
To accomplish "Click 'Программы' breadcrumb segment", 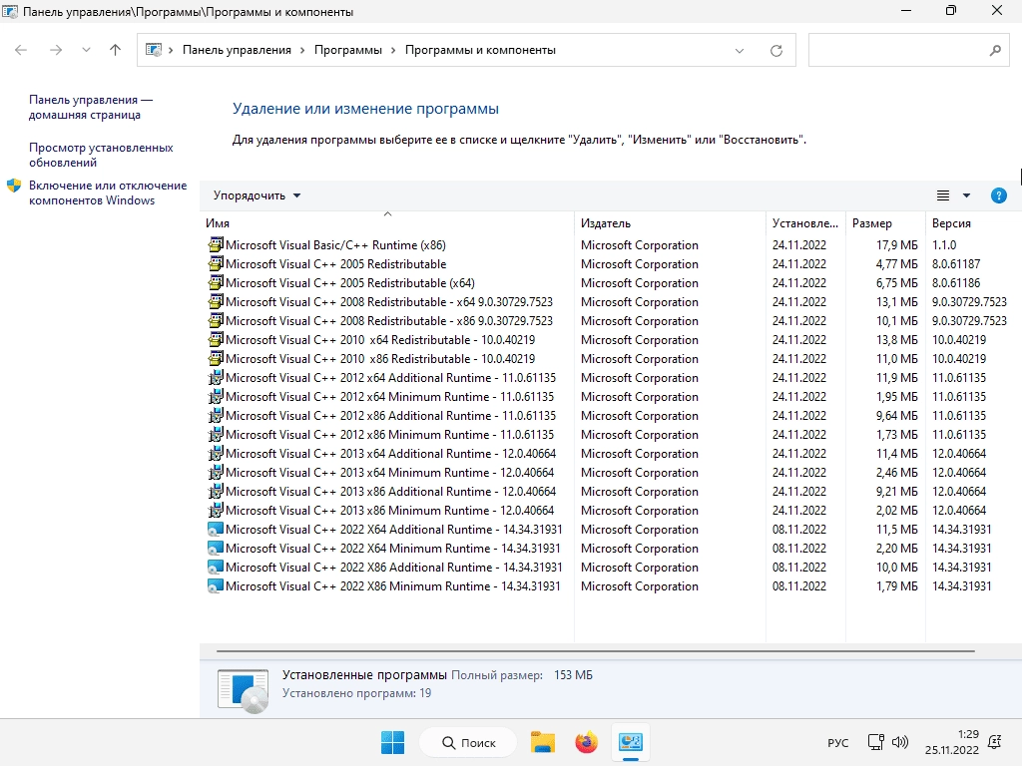I will pyautogui.click(x=348, y=50).
